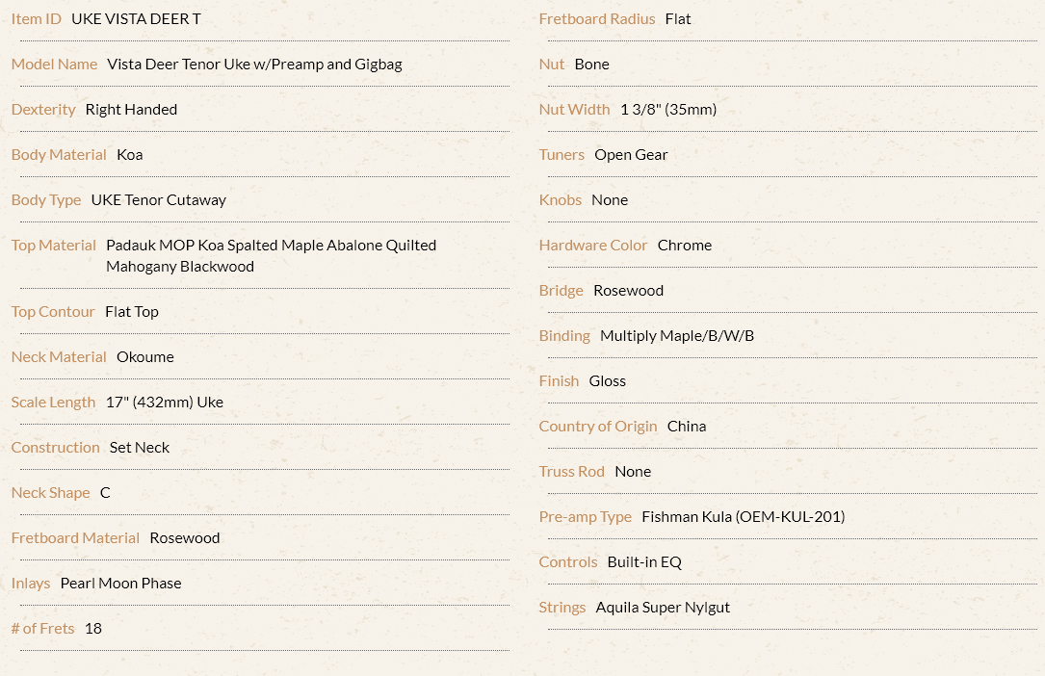Viewport: 1045px width, 676px height.
Task: Click the Controls Built-in EQ value
Action: pyautogui.click(x=644, y=562)
